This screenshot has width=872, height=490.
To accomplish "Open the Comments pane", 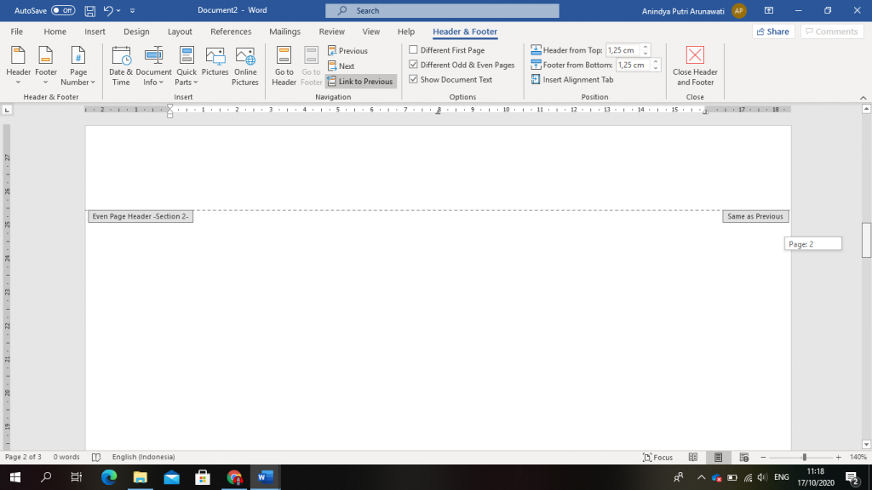I will pos(831,31).
